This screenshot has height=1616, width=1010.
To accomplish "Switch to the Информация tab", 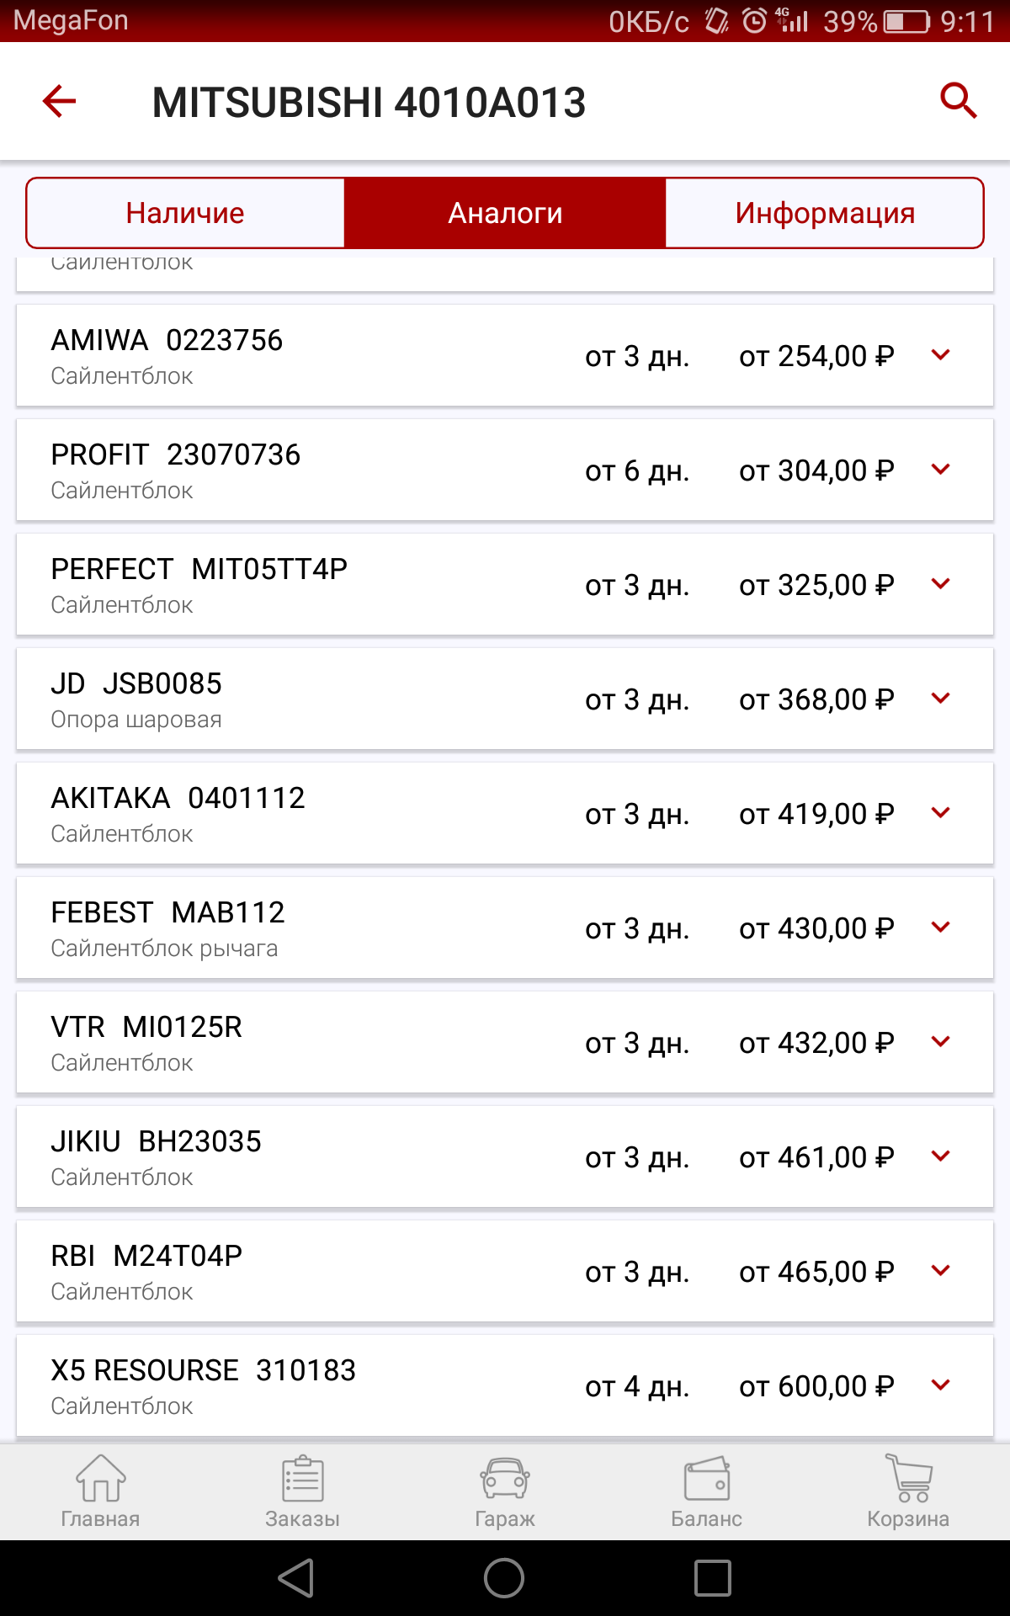I will [824, 213].
